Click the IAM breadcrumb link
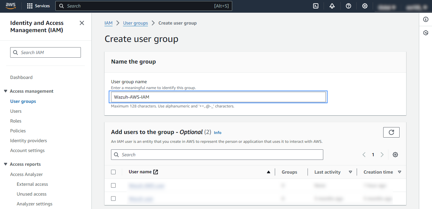 pos(108,23)
